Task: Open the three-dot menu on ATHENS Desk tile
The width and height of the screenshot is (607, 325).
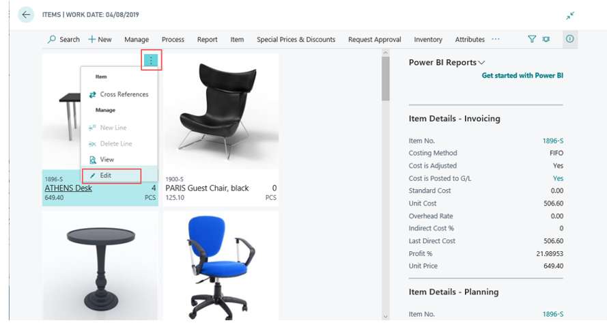Action: pyautogui.click(x=151, y=60)
